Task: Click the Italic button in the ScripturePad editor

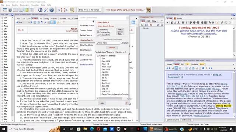Action: coord(186,23)
